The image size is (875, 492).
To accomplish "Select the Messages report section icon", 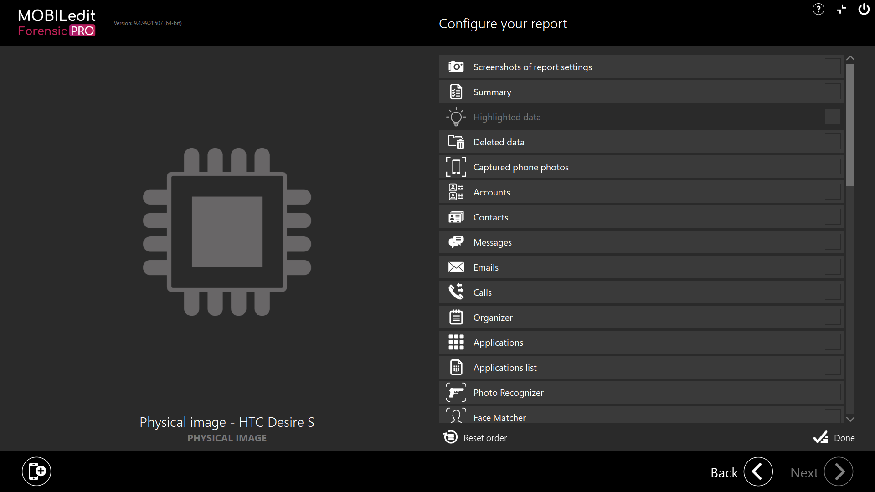I will tap(456, 242).
